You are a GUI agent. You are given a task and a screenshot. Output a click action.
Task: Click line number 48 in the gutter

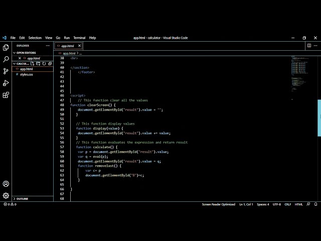[x=62, y=105]
